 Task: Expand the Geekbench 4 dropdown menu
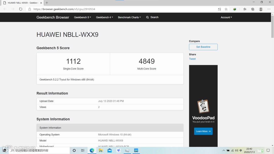tap(105, 17)
